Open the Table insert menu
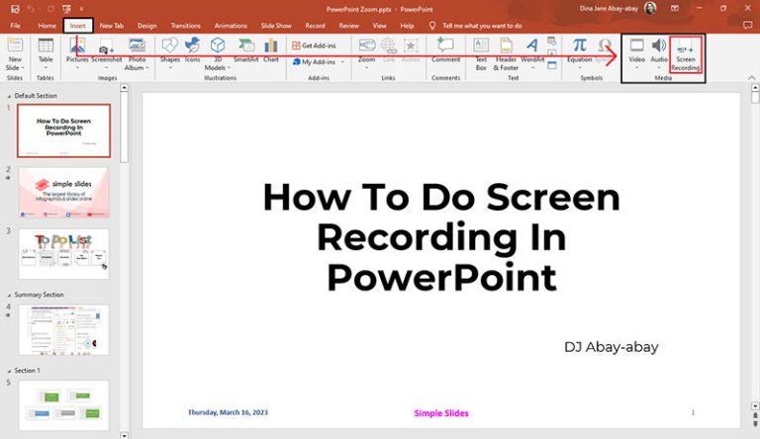 pyautogui.click(x=46, y=53)
